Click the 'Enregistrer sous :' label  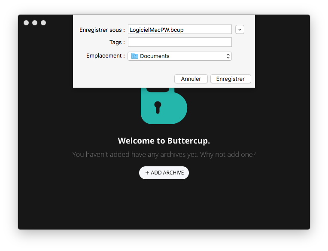pos(102,30)
